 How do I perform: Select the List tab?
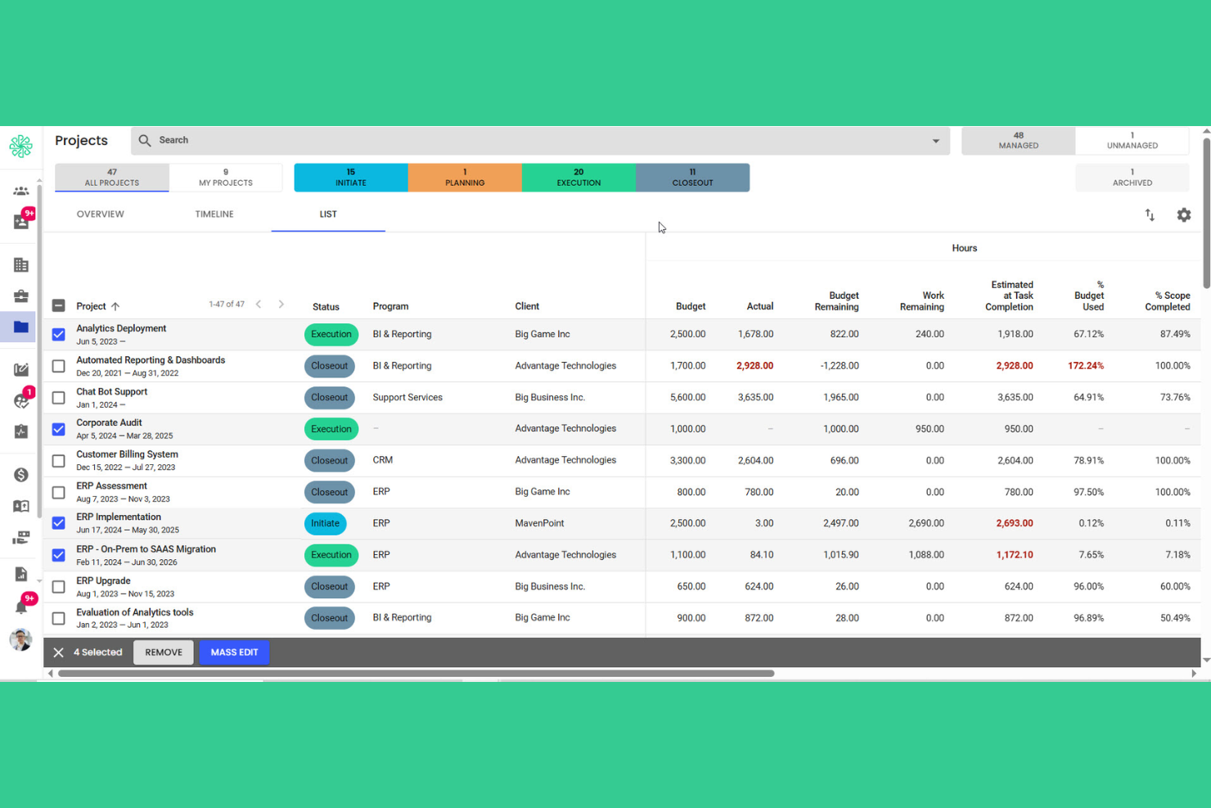328,214
